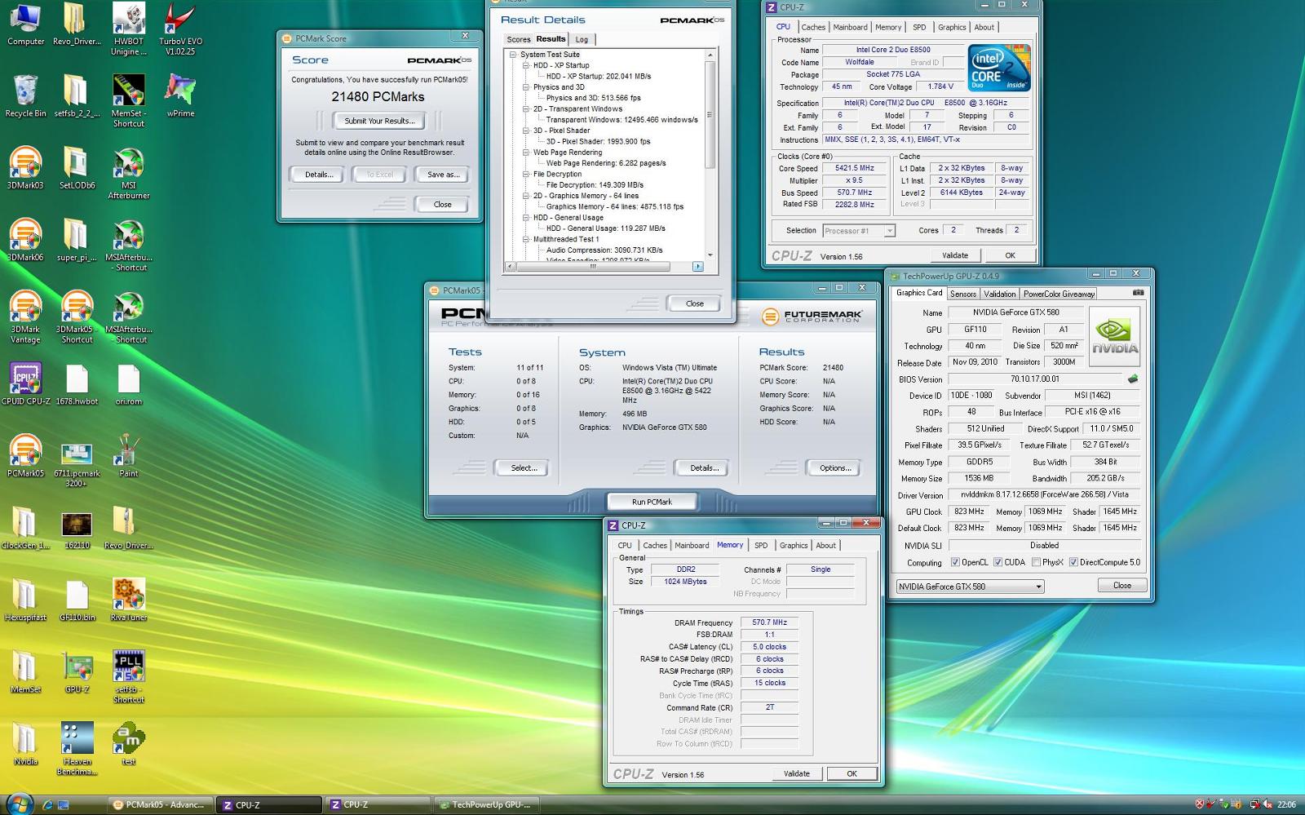The height and width of the screenshot is (815, 1305).
Task: Open PowerColor Giveaway tab in GPU-Z
Action: (1059, 294)
